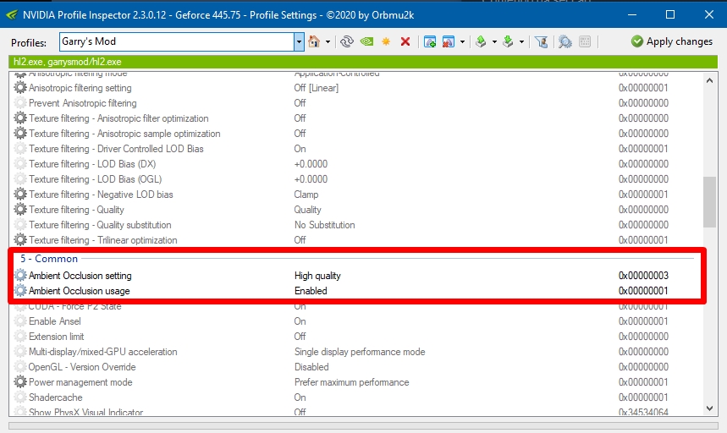The width and height of the screenshot is (727, 433).
Task: Click gear icon of Ambient Occlusion usage
Action: point(20,291)
